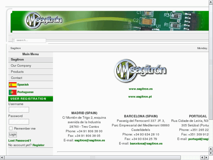Click the horizontal scrollbar right arrow at far right
Screen dimensions: 213x160
[207, 158]
